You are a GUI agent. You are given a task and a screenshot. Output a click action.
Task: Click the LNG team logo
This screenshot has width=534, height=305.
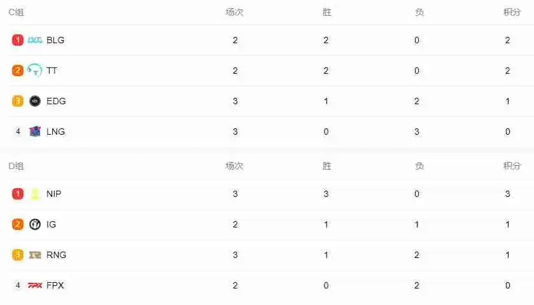35,132
